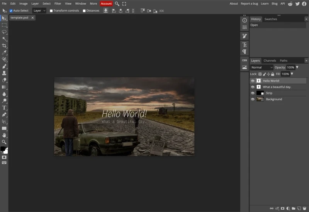Select the Crop tool

pyautogui.click(x=4, y=45)
